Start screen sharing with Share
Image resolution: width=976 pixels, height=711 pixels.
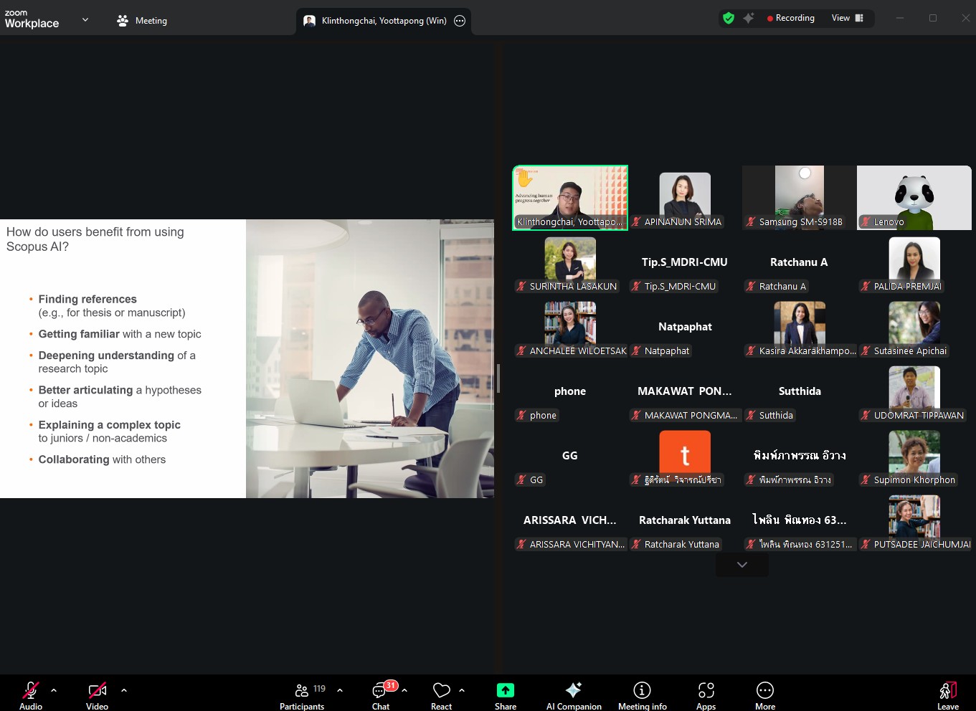click(505, 695)
